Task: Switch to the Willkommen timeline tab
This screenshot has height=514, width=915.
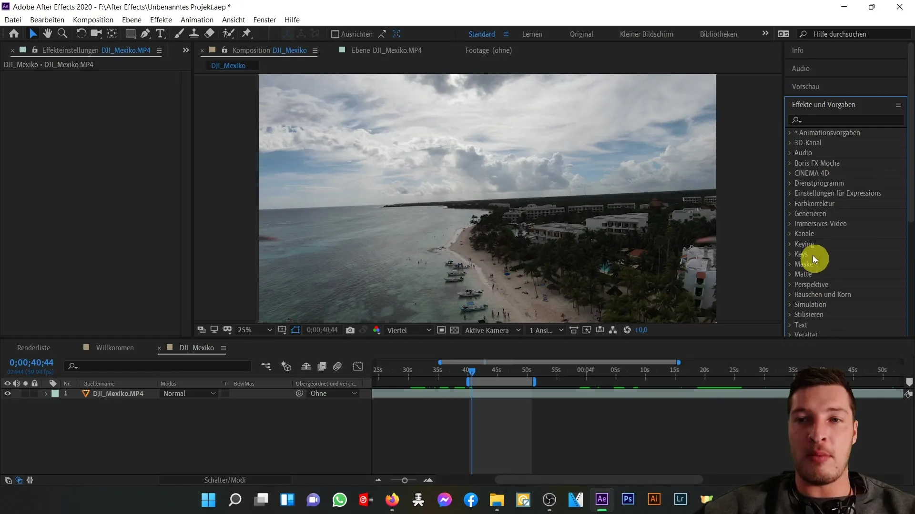Action: coord(115,348)
